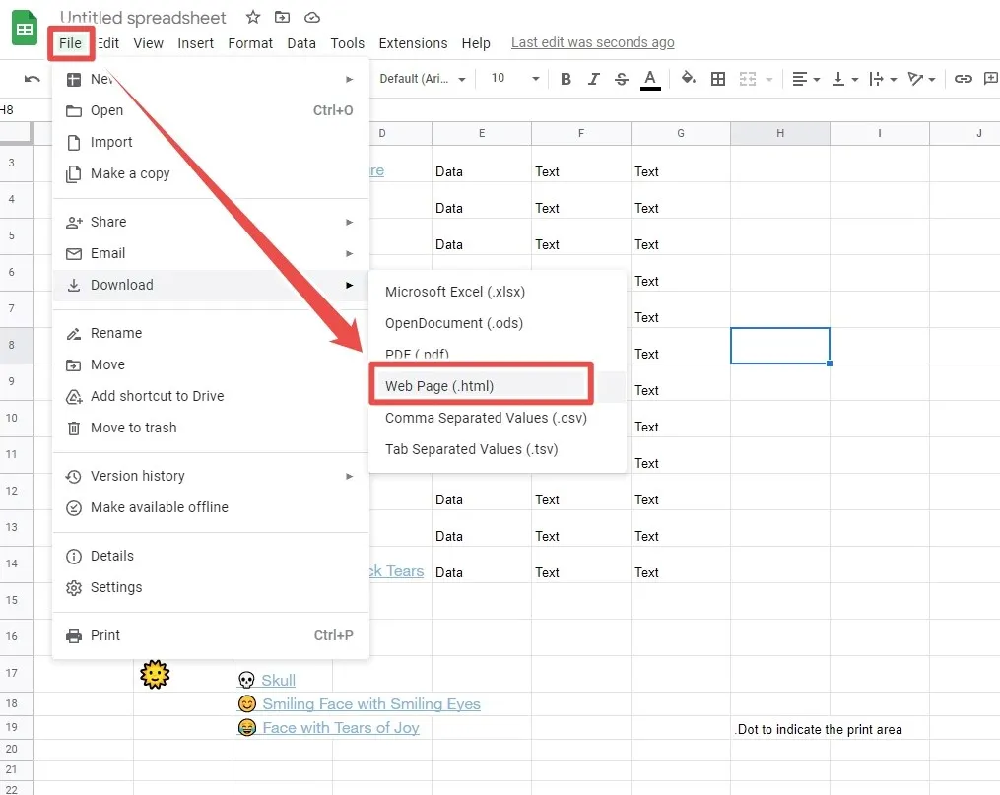Open spreadsheet Settings

click(211, 587)
